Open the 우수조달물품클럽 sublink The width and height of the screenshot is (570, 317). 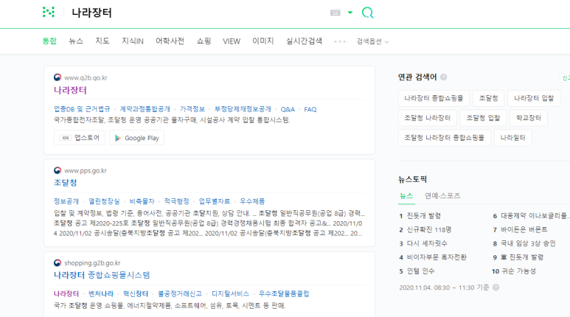[x=284, y=293]
